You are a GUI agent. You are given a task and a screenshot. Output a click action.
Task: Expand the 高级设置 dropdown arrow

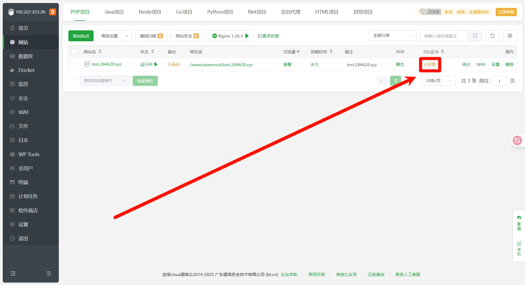pos(127,36)
